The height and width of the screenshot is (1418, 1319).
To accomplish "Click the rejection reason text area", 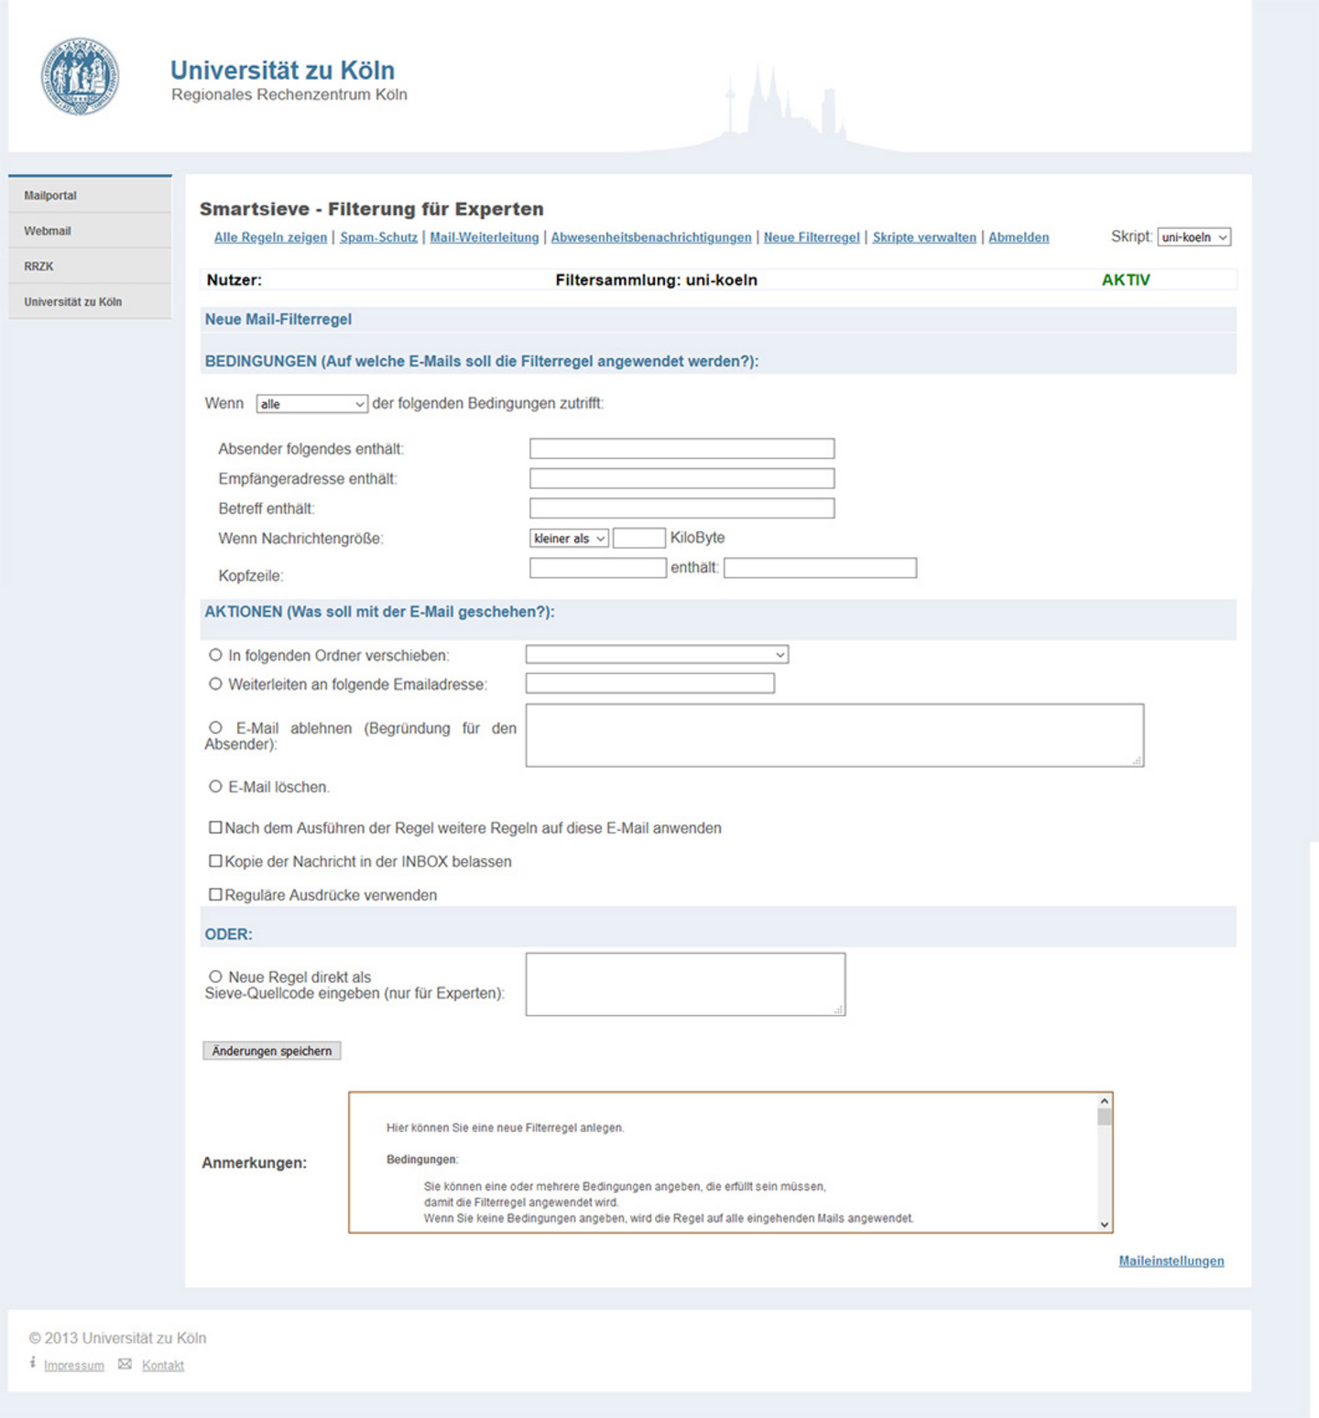I will point(835,735).
